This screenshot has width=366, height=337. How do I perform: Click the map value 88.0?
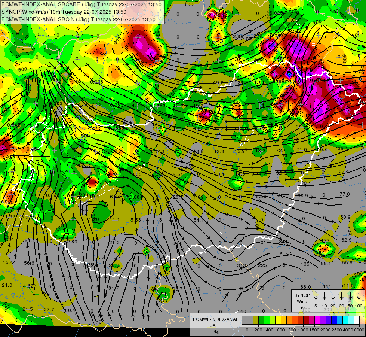pos(305,287)
